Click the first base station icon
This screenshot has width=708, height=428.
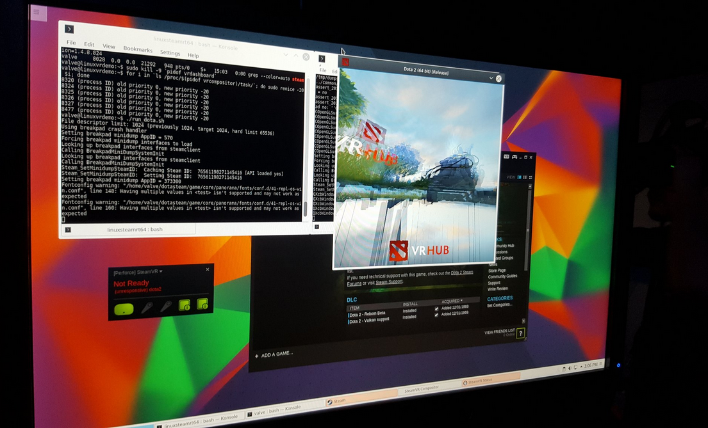185,305
